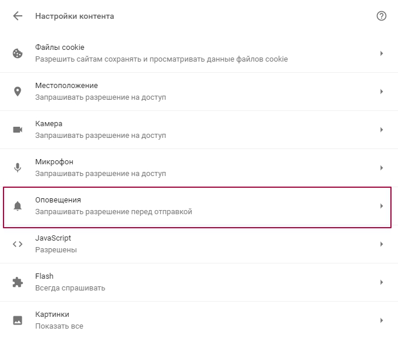Click the JavaScript code brackets icon

point(18,244)
